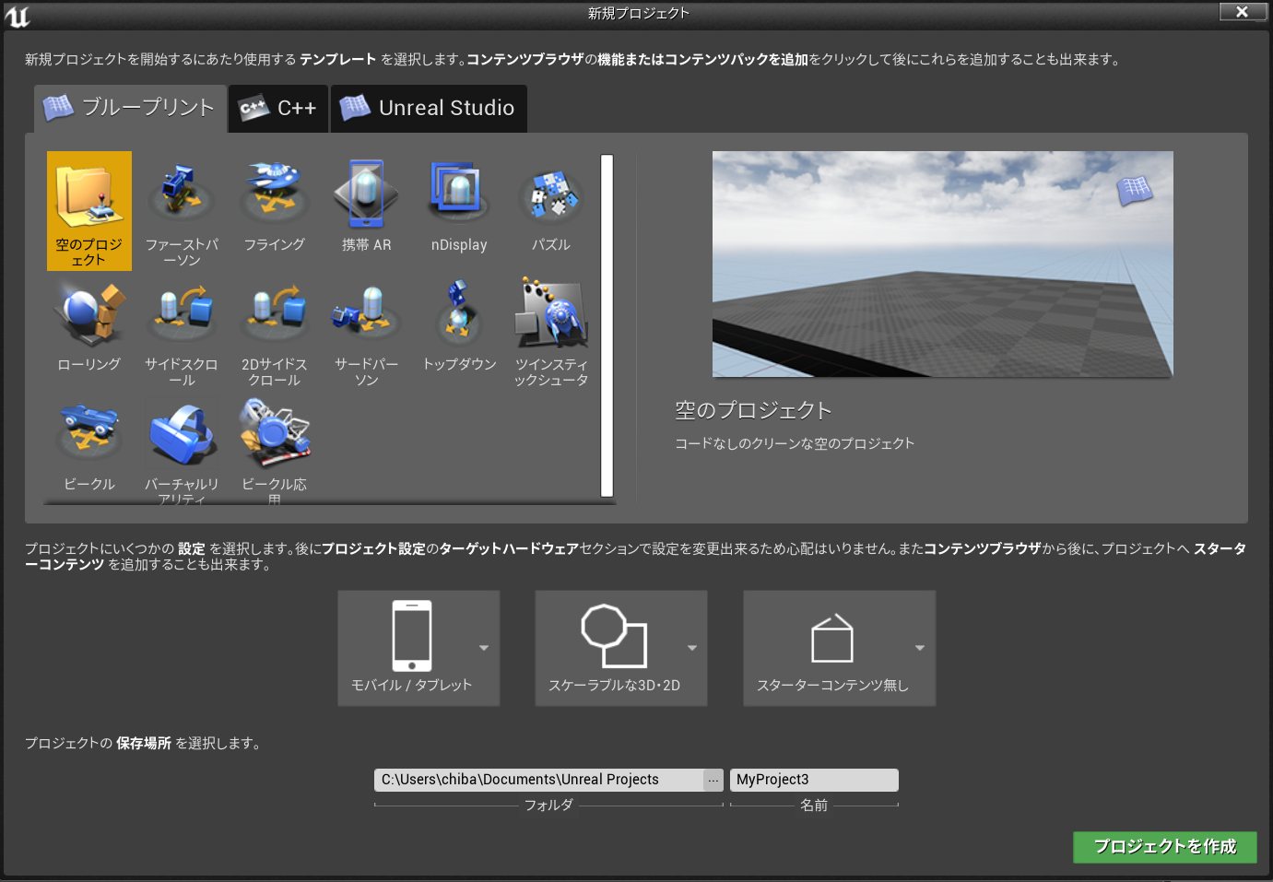The image size is (1273, 882).
Task: Switch to the Unreal Studio tab
Action: click(x=429, y=108)
